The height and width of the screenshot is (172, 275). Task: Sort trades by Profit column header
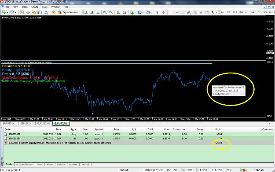pyautogui.click(x=219, y=129)
